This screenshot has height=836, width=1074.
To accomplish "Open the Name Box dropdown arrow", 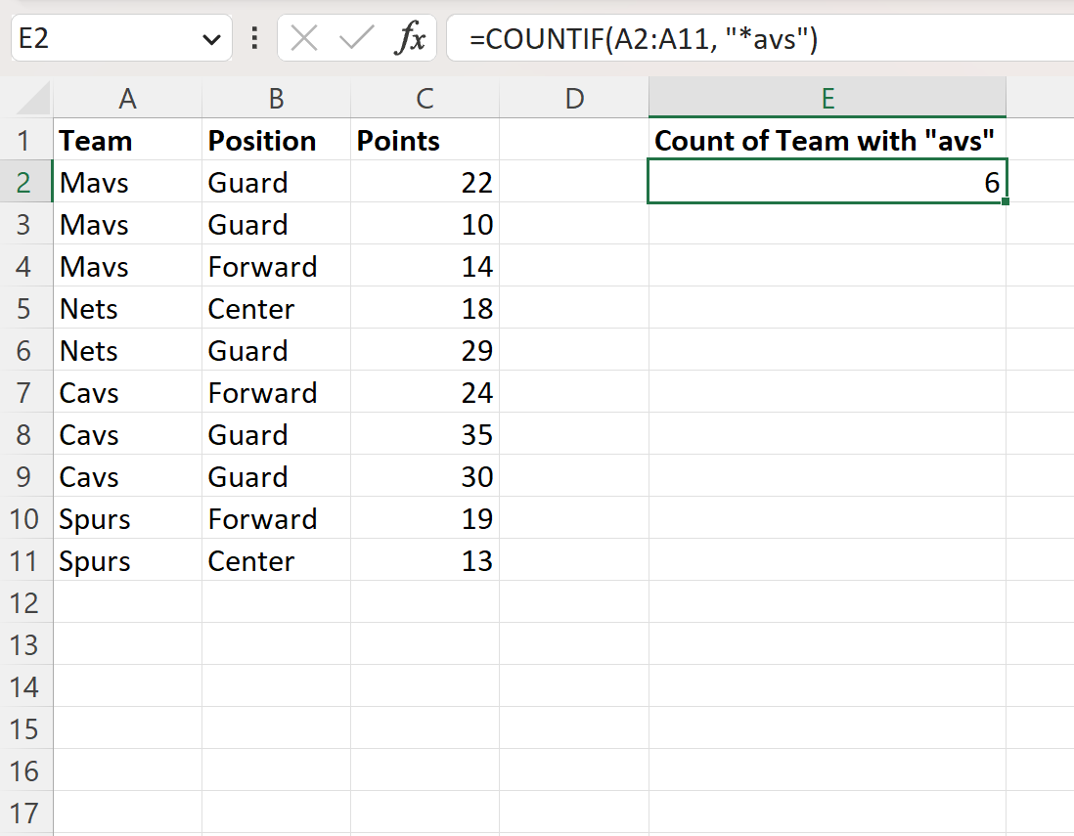I will click(x=209, y=38).
